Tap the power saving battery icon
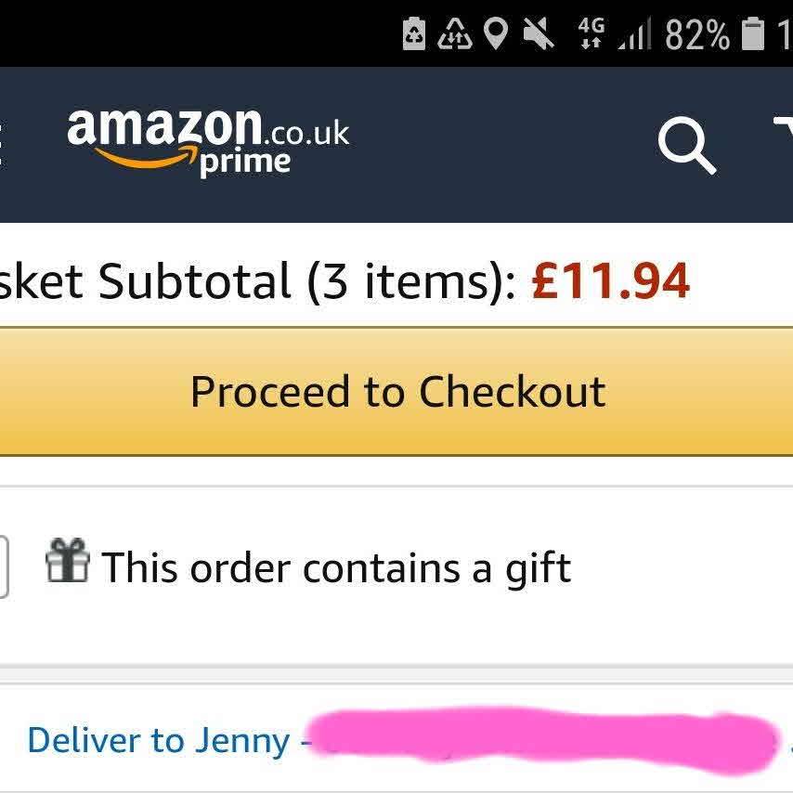The width and height of the screenshot is (793, 793). [x=413, y=34]
